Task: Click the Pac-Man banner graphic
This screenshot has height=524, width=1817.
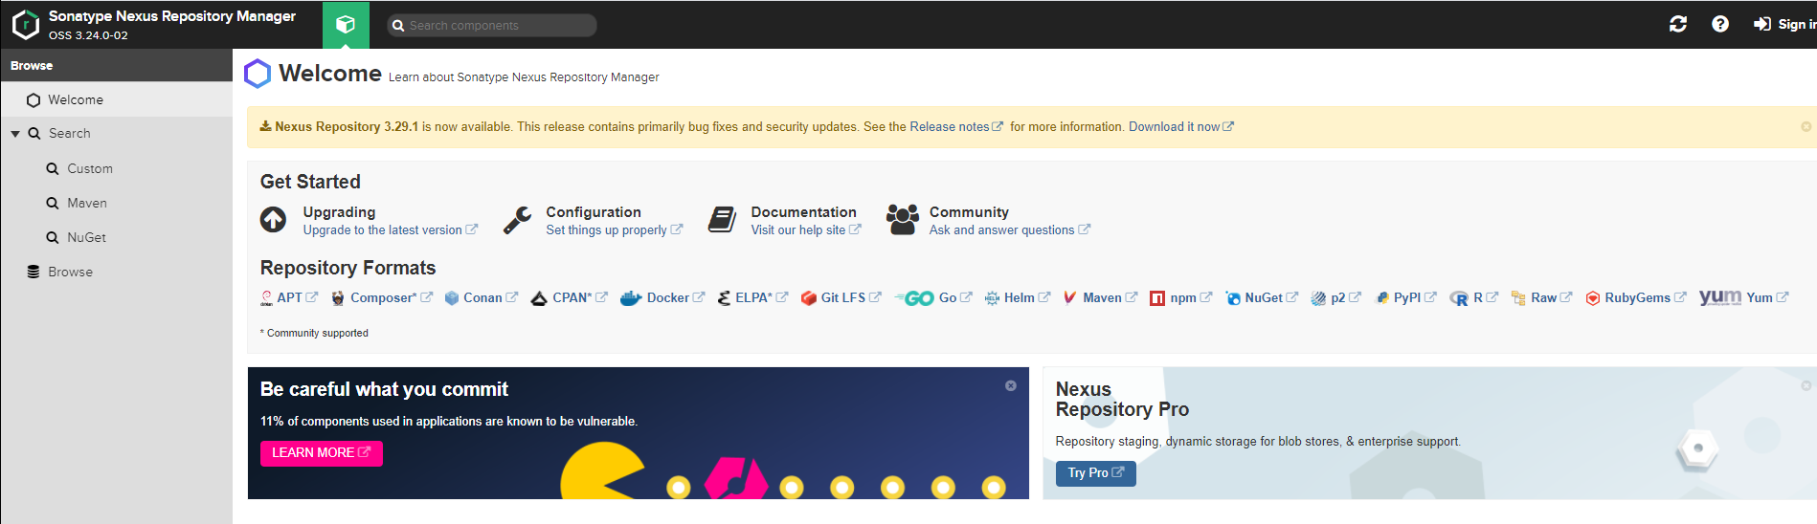Action: [603, 471]
